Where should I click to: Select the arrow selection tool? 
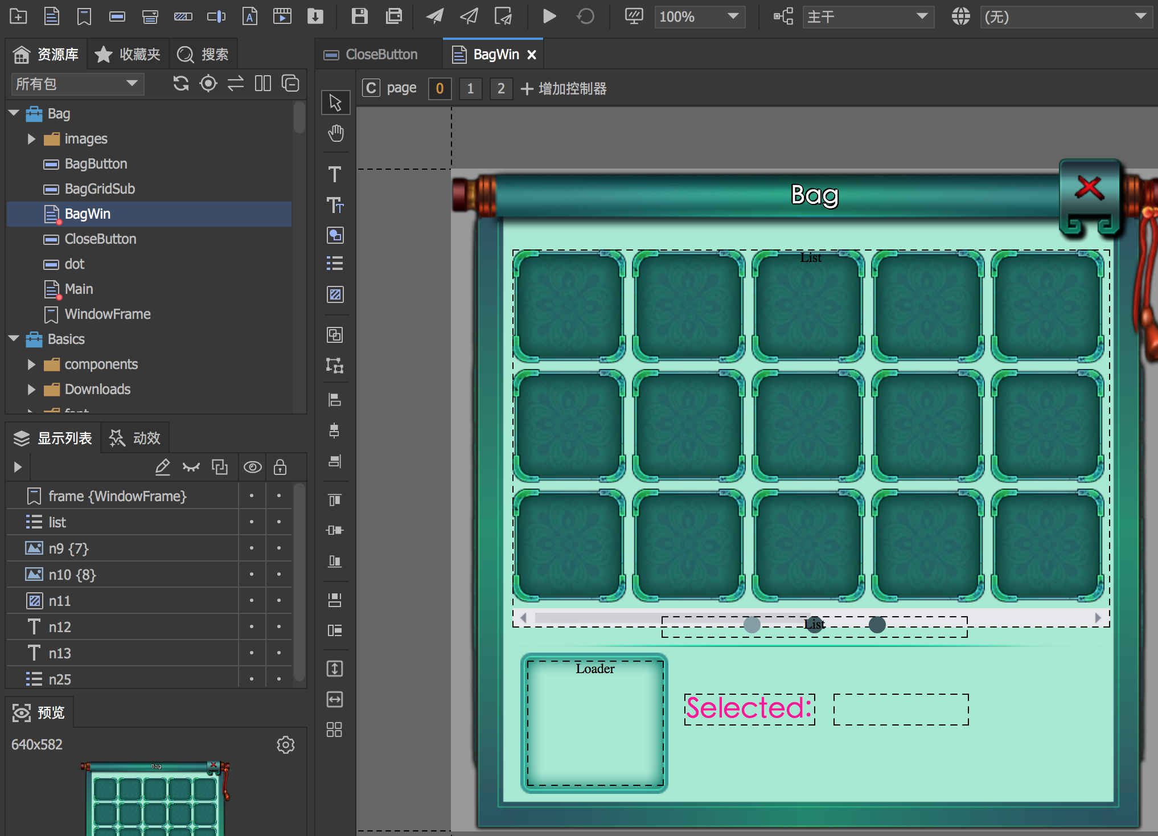pos(335,103)
